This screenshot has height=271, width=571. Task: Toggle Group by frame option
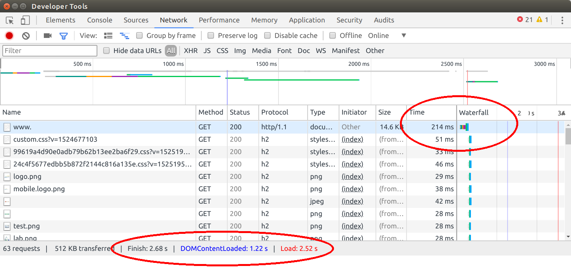click(x=139, y=35)
